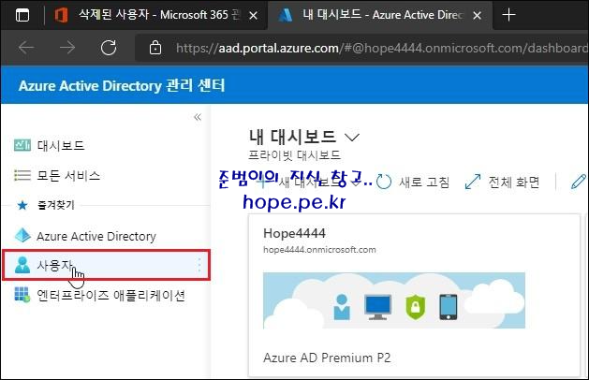This screenshot has width=589, height=380.
Task: Click the 전체 화면 expand arrows icon
Action: (x=473, y=182)
